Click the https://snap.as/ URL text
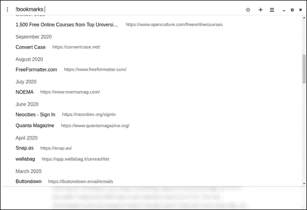Screen dimensions: 307x210 point(56,148)
